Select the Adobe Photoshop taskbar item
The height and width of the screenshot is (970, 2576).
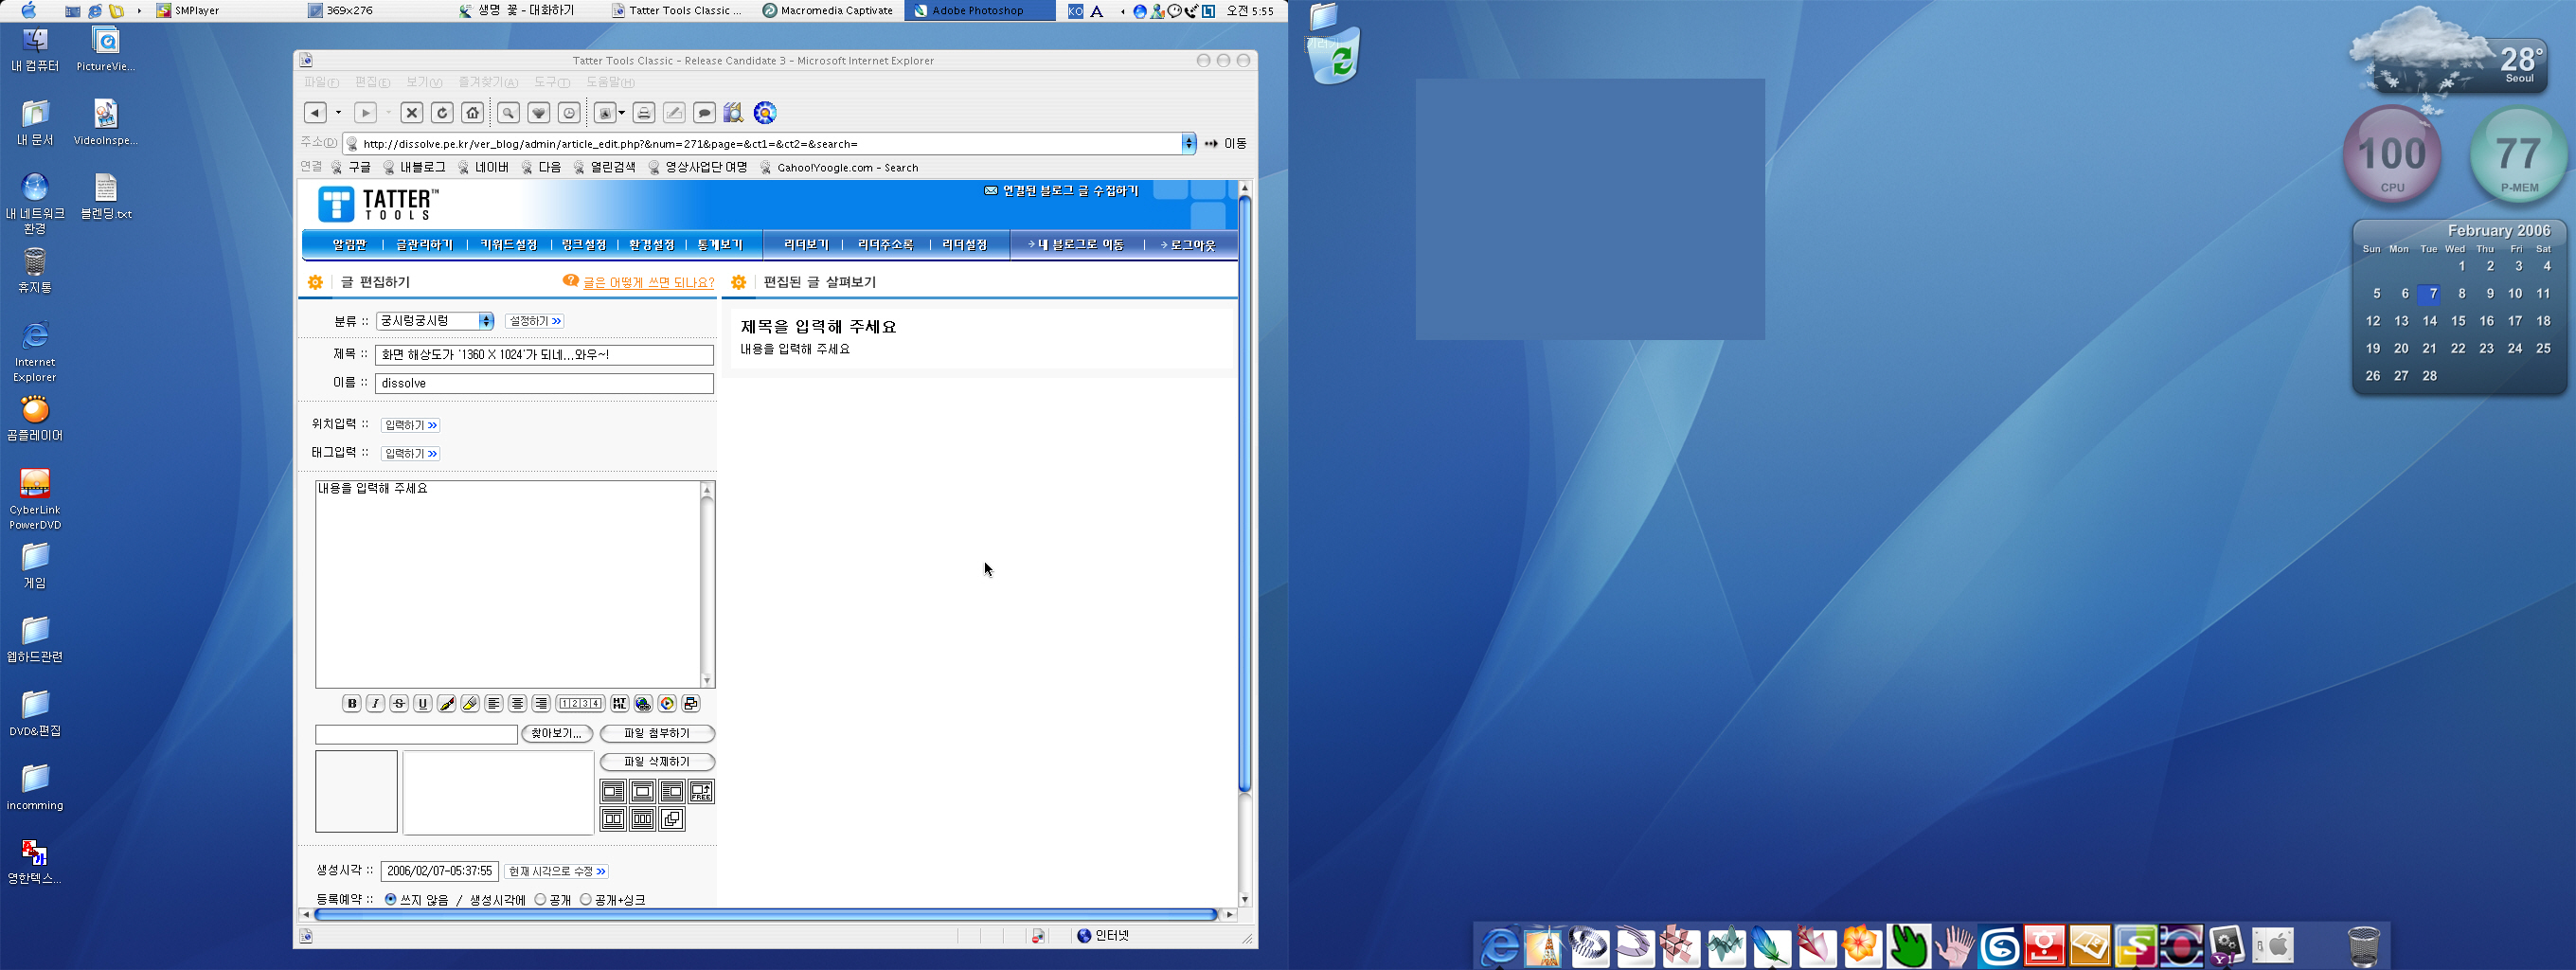point(978,11)
